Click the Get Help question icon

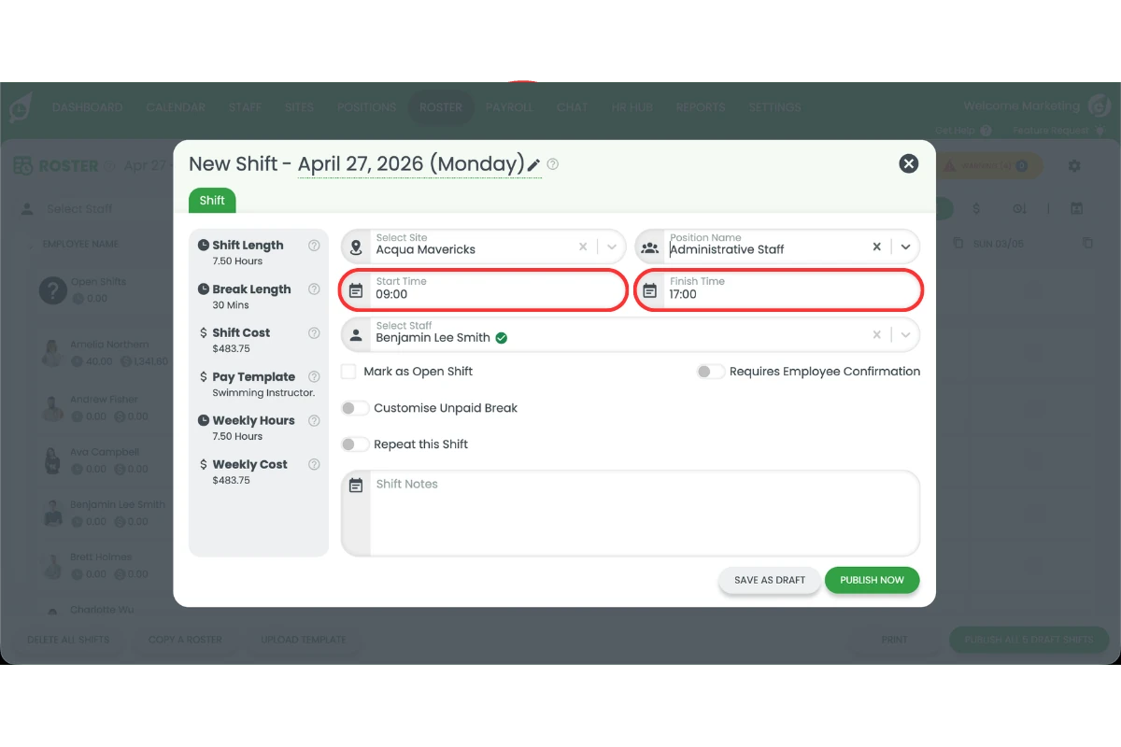986,131
